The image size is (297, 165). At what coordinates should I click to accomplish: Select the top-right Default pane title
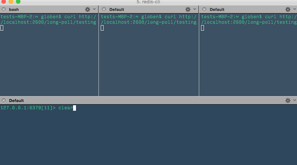click(x=217, y=9)
